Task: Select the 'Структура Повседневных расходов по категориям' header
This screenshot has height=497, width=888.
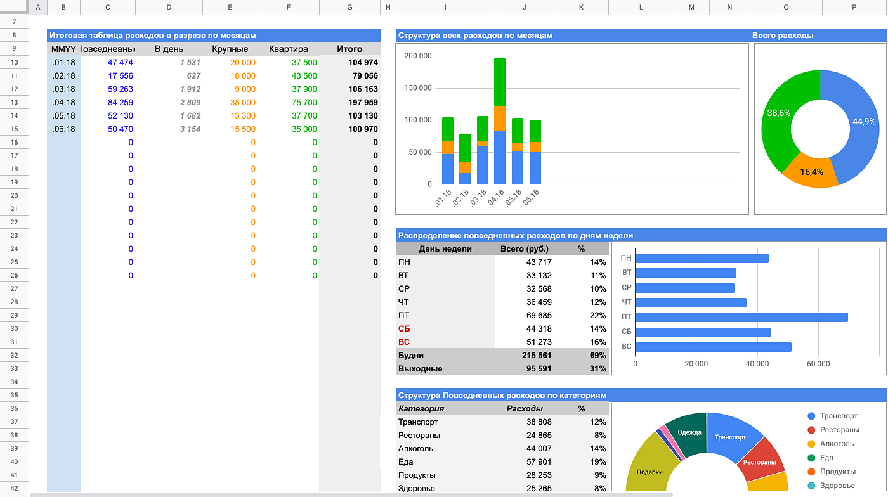Action: coord(502,395)
